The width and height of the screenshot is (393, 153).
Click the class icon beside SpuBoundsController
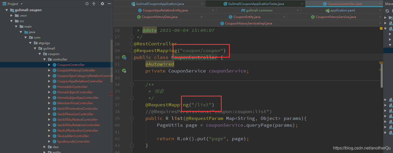click(x=54, y=142)
